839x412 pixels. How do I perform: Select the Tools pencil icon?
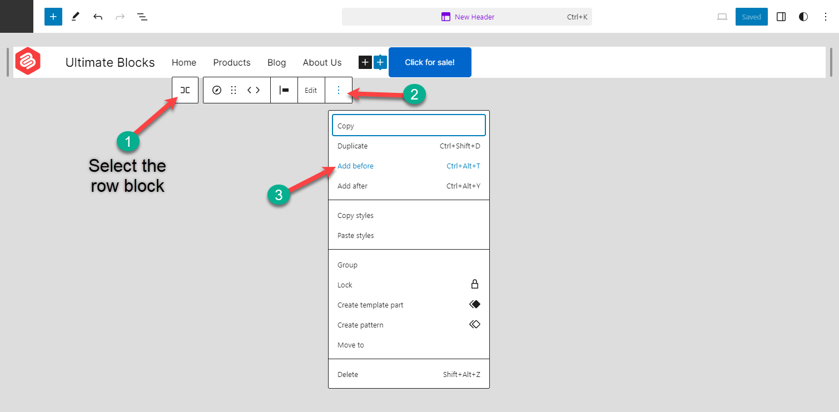(x=75, y=17)
